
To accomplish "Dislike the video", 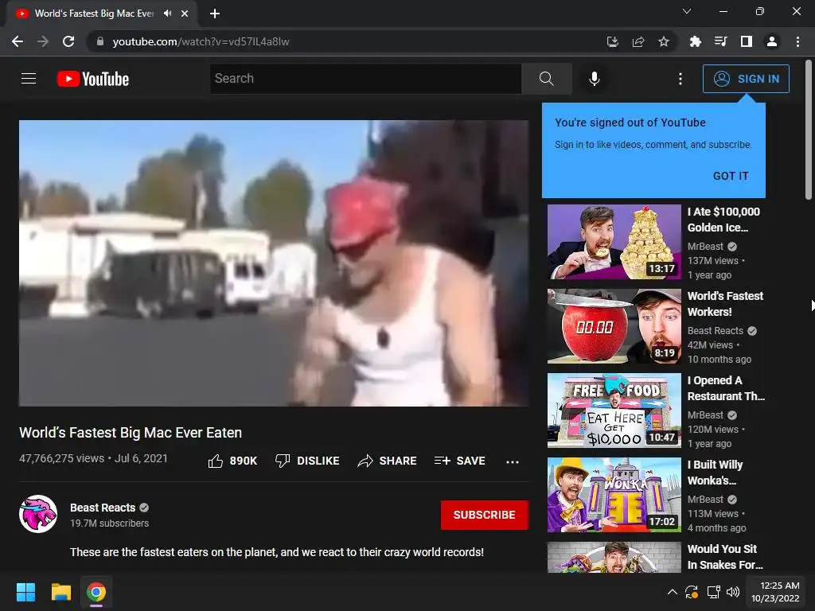I will [x=307, y=461].
